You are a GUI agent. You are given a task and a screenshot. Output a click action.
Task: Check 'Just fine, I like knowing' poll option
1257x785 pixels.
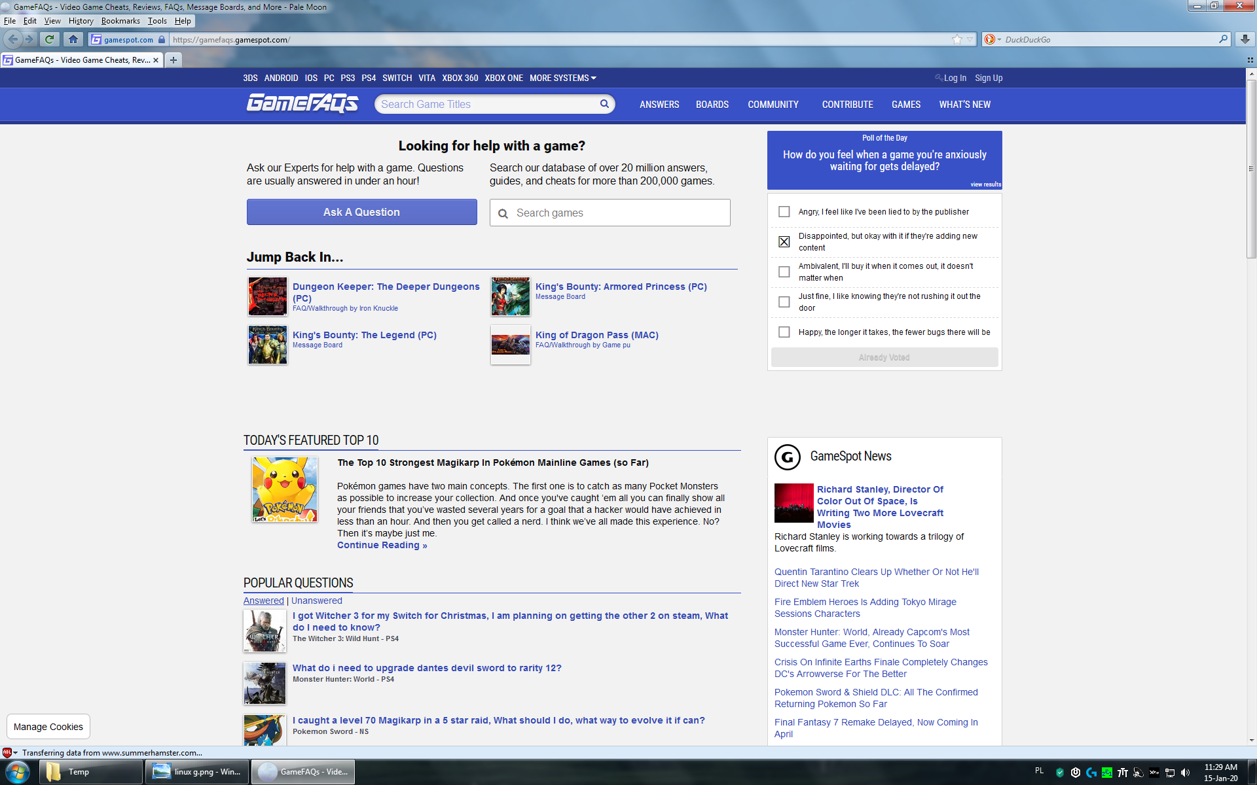click(784, 302)
